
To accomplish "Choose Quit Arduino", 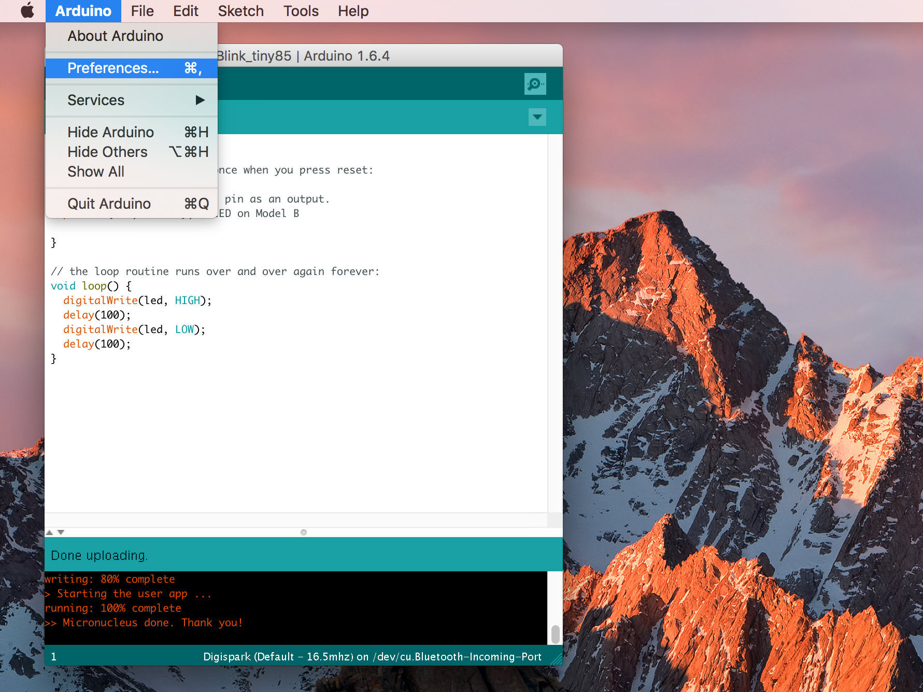I will coord(132,204).
